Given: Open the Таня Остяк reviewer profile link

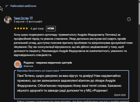Looking at the screenshot, I should point(21,18).
